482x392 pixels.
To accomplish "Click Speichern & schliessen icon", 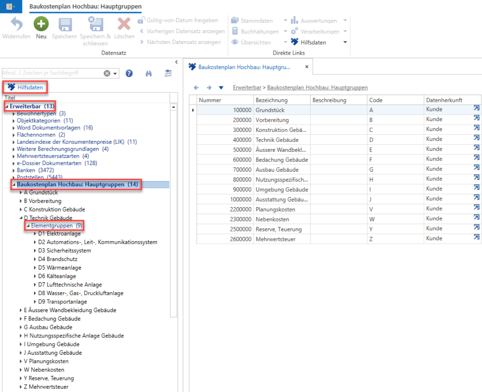I will point(95,24).
